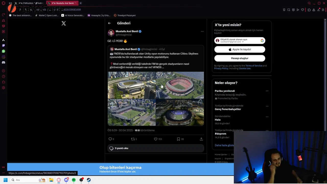Open the Anasayfa | İş Orta bookmark
Image resolution: width=327 pixels, height=184 pixels.
click(99, 15)
